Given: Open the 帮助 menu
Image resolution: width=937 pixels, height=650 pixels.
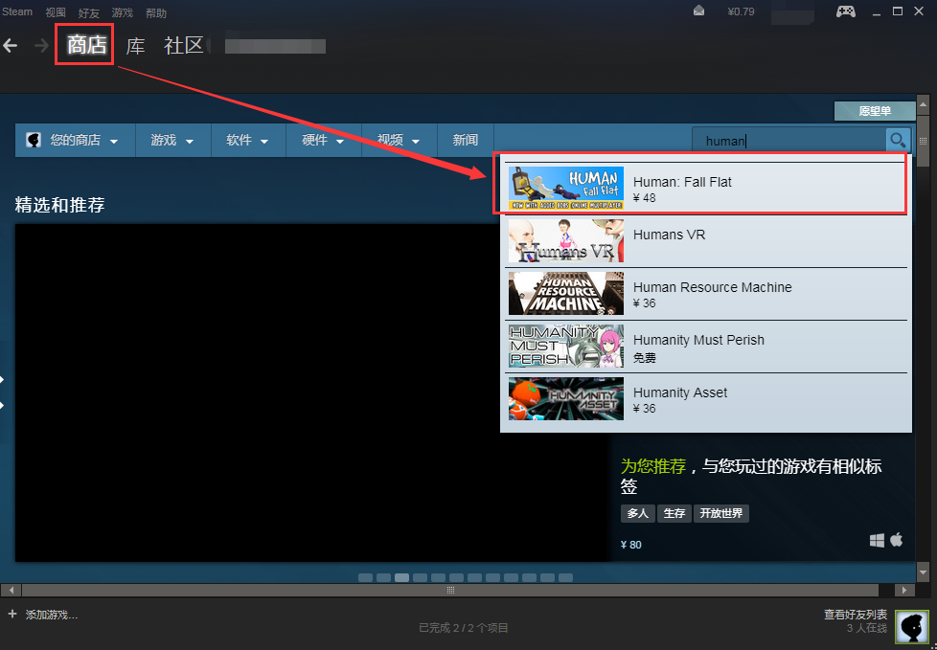Looking at the screenshot, I should pos(156,12).
